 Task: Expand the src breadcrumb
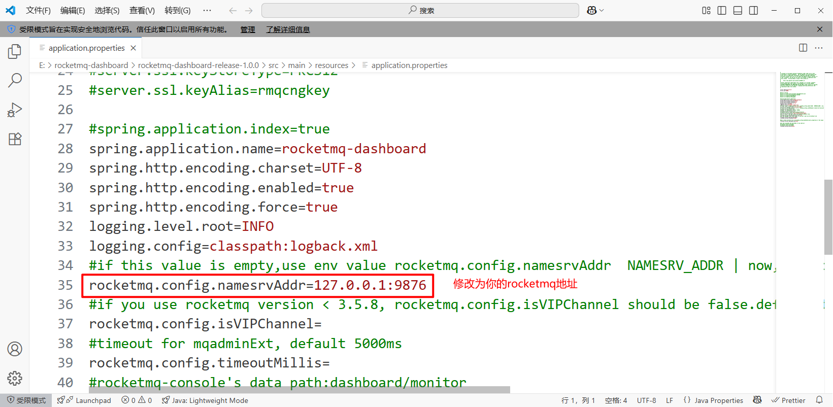click(x=274, y=65)
